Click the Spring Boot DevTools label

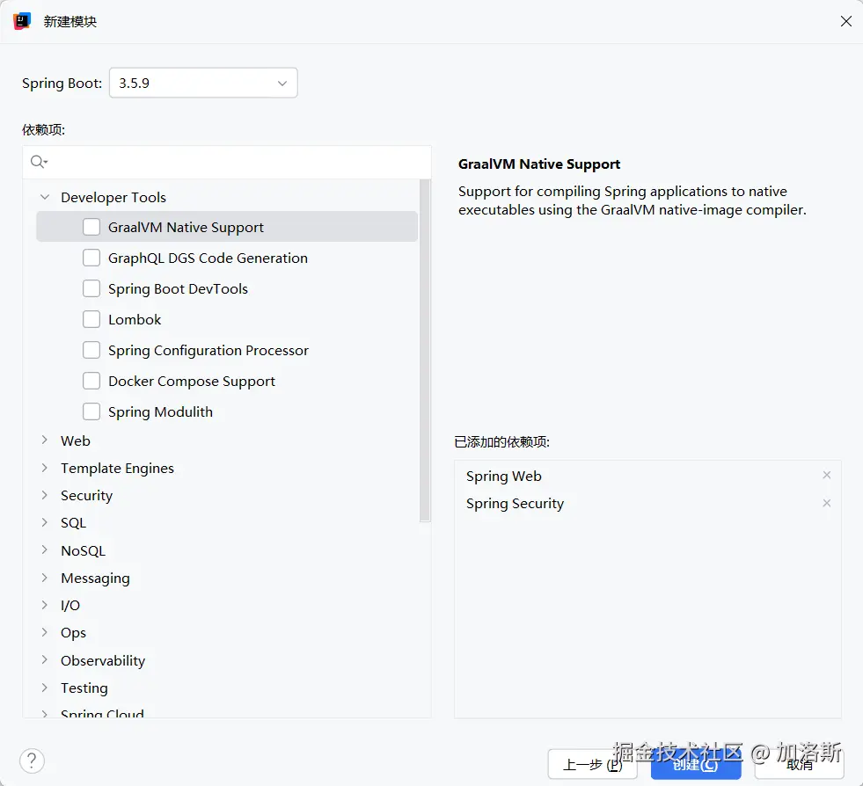[x=178, y=288]
